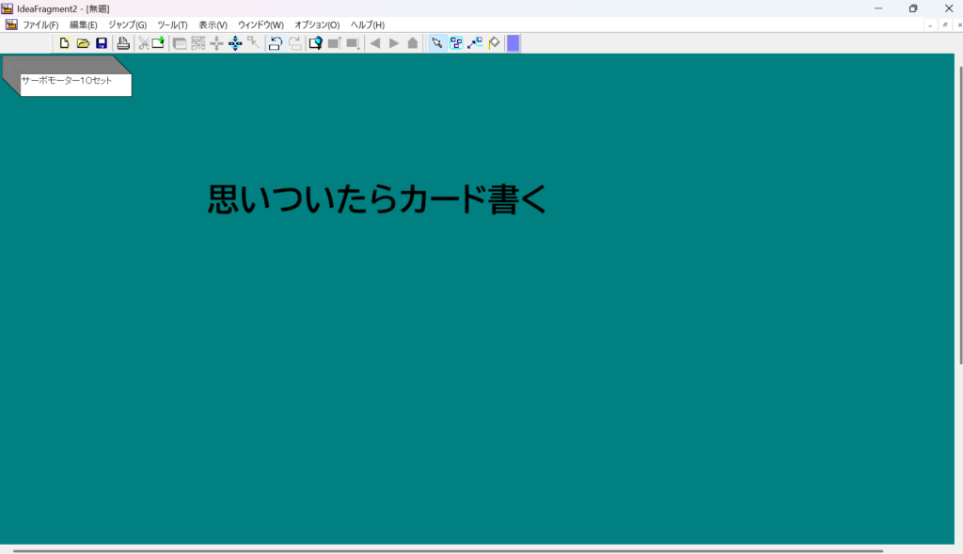
Task: Open a file with the folder icon
Action: point(83,43)
